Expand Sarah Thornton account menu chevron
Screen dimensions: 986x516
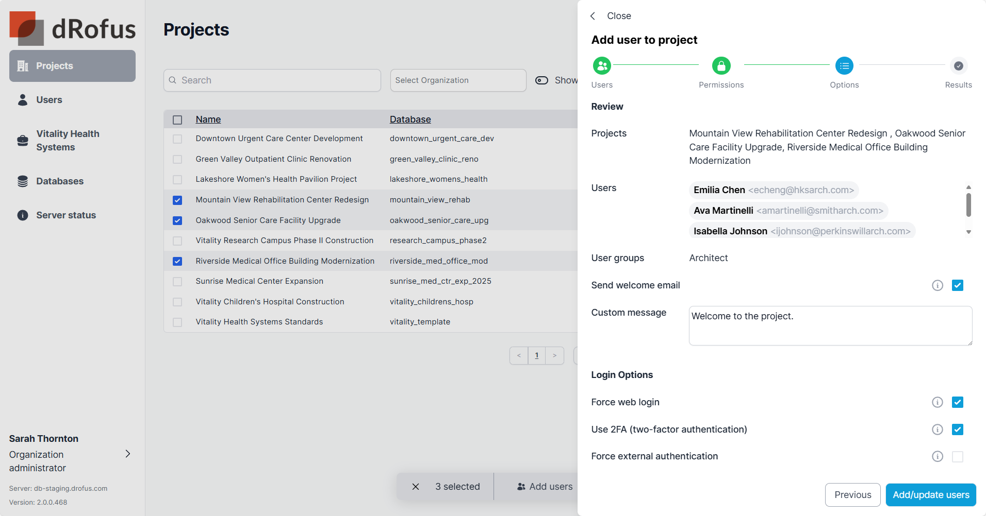pyautogui.click(x=128, y=454)
